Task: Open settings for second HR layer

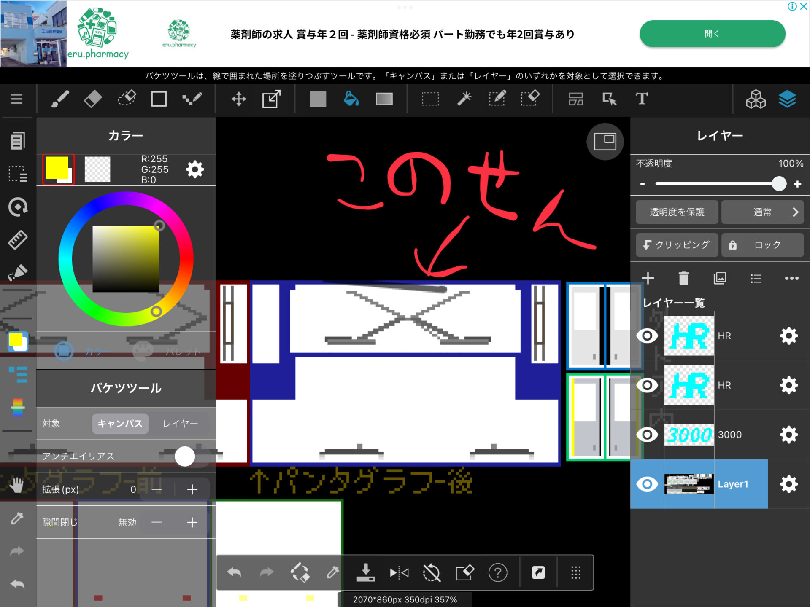Action: point(788,385)
